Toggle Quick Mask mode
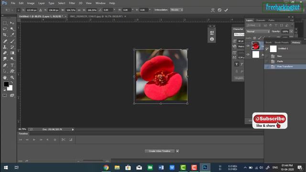Screen dimensions: 306x172 5,96
